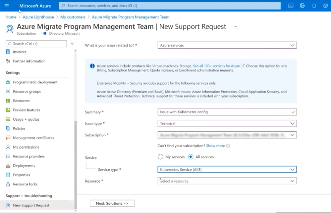The image size is (331, 213).
Task: Click the Show more link
Action: click(215, 146)
